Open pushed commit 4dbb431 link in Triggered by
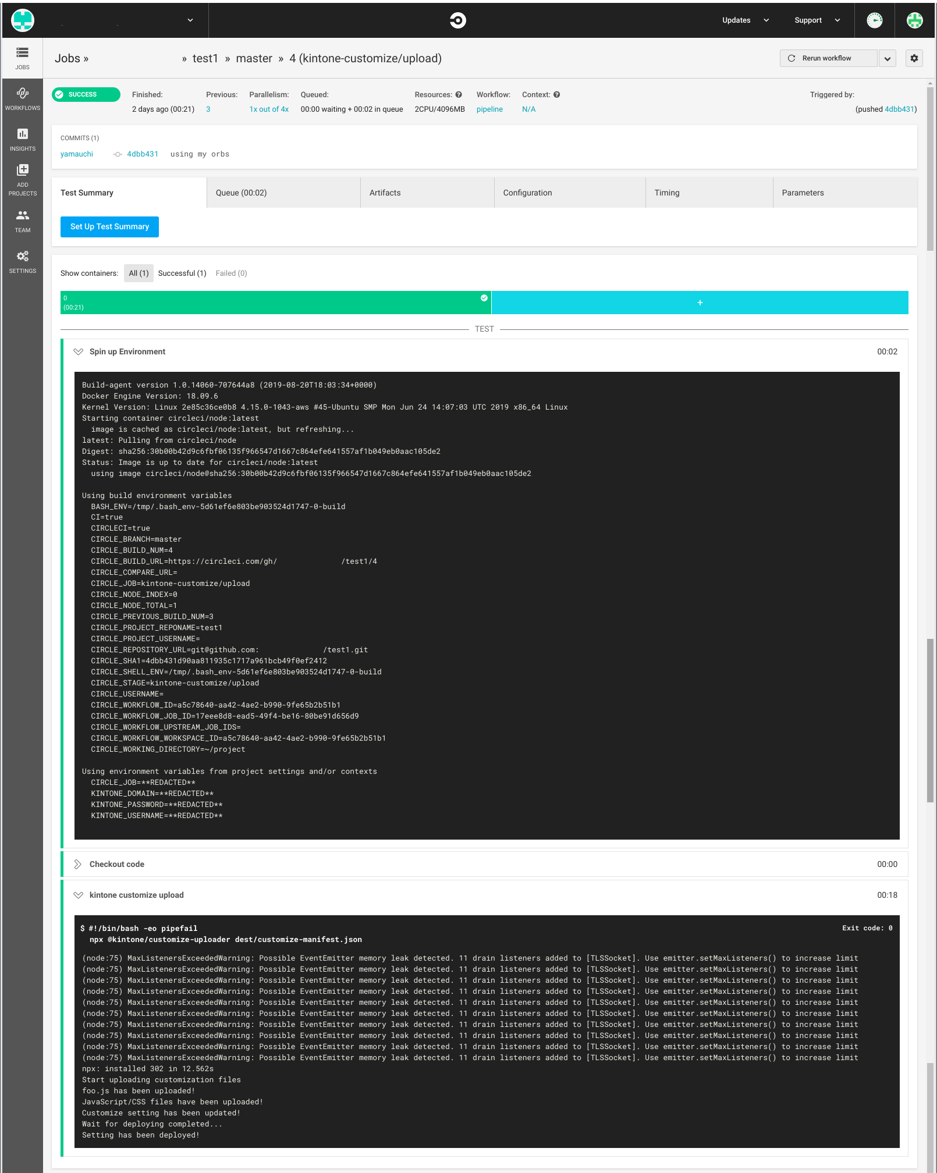Viewport: 937px width, 1173px height. tap(899, 109)
